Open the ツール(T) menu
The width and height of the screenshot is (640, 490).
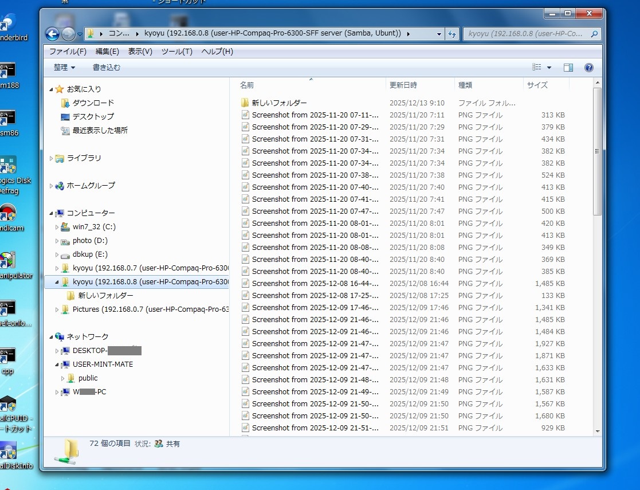click(x=176, y=52)
